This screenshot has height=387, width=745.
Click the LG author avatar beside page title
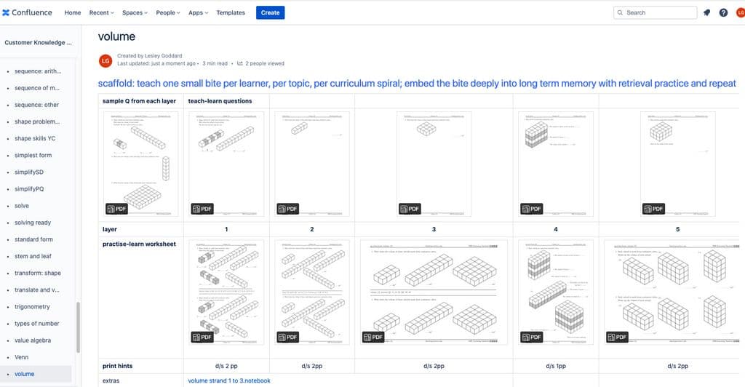(x=105, y=61)
